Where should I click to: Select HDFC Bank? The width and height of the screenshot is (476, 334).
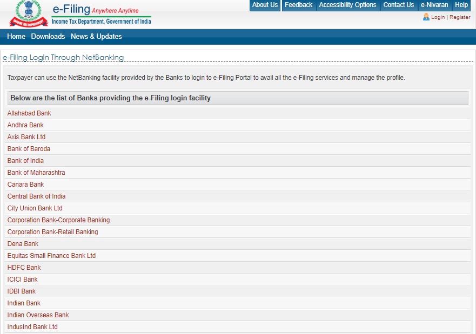coord(24,267)
